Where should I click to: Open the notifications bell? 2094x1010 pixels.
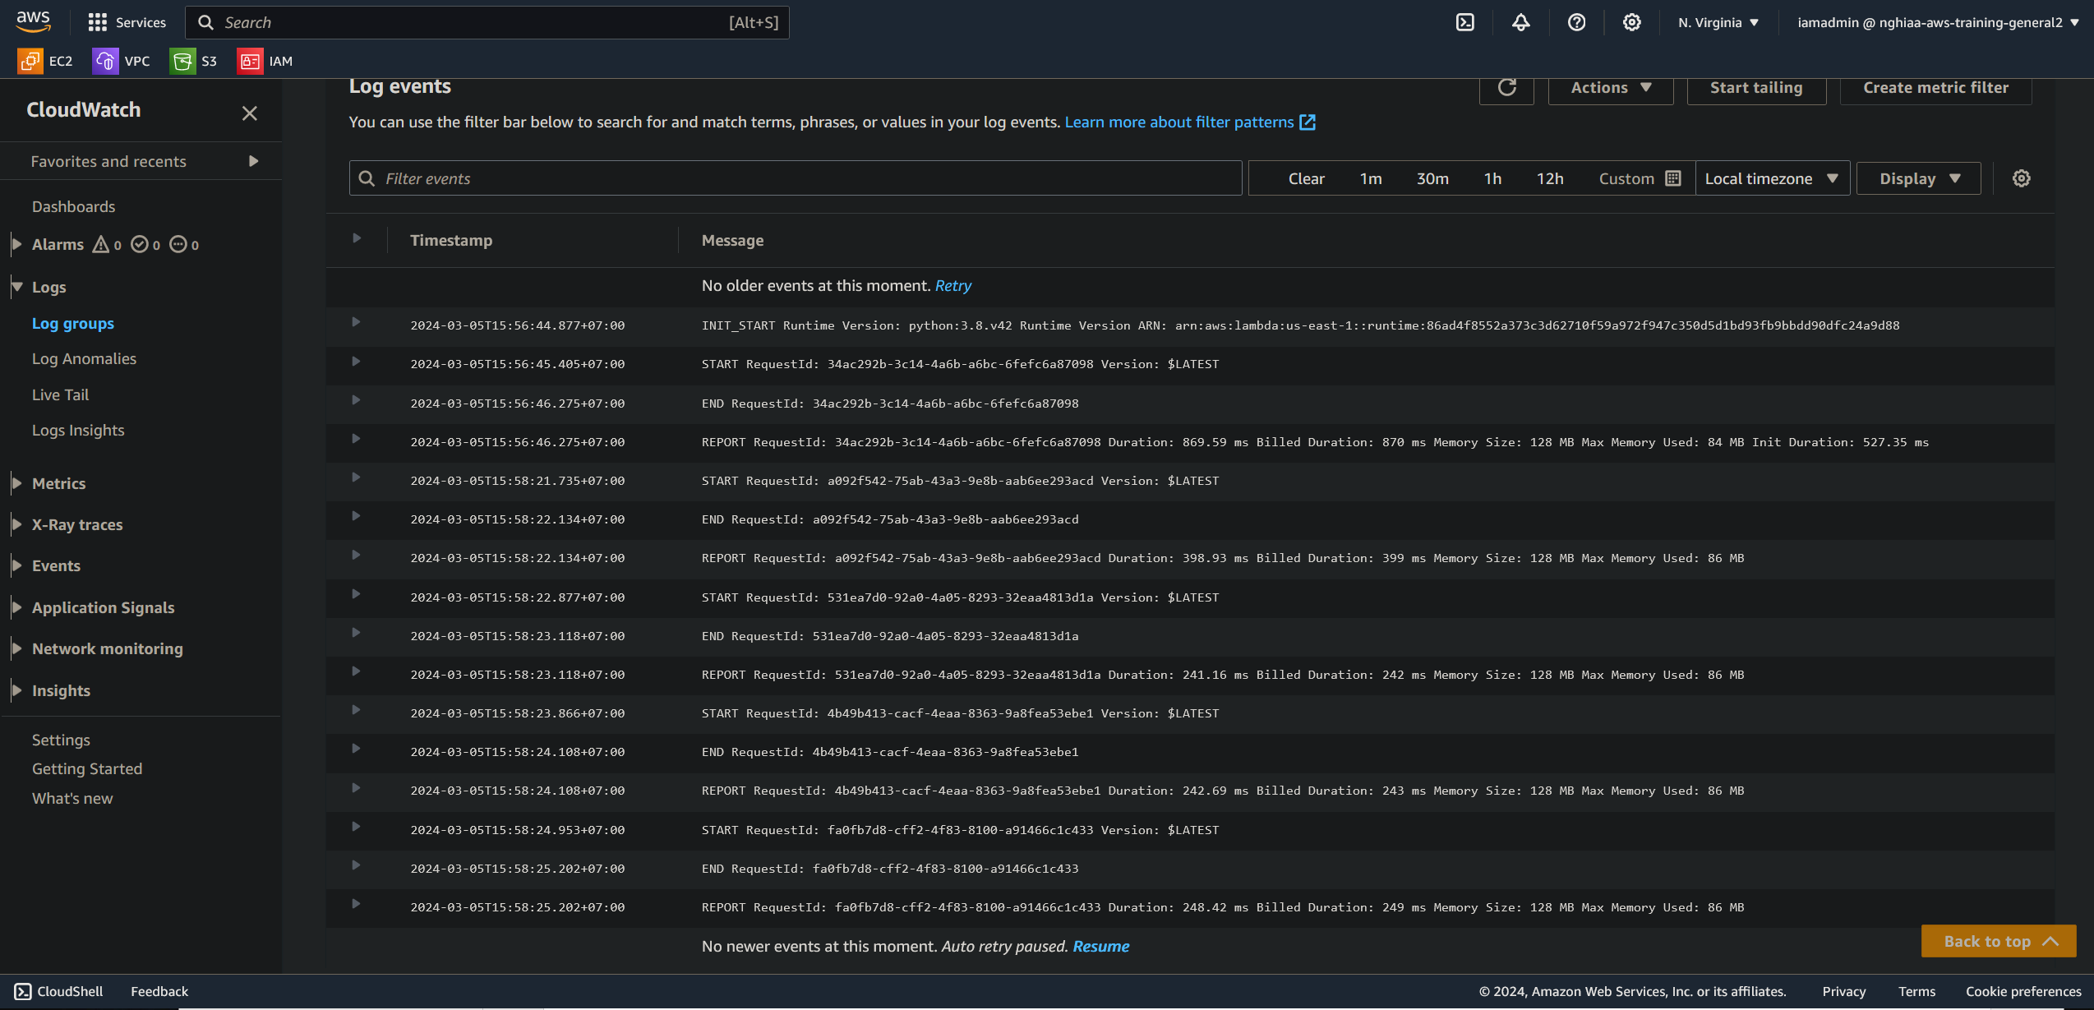point(1521,22)
